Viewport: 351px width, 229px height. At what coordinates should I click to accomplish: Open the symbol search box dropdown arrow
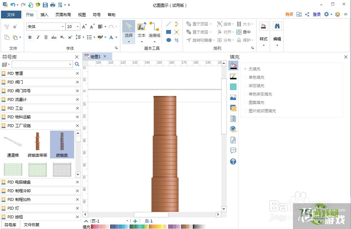70,64
